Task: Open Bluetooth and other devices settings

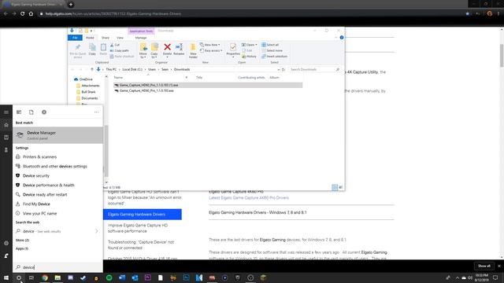Action: pyautogui.click(x=54, y=166)
